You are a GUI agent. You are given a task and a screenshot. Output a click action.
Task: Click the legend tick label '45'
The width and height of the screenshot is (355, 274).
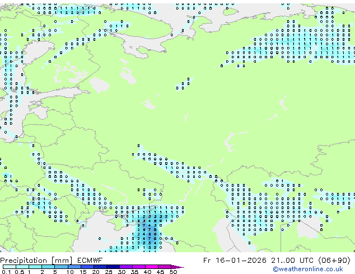tap(160, 272)
